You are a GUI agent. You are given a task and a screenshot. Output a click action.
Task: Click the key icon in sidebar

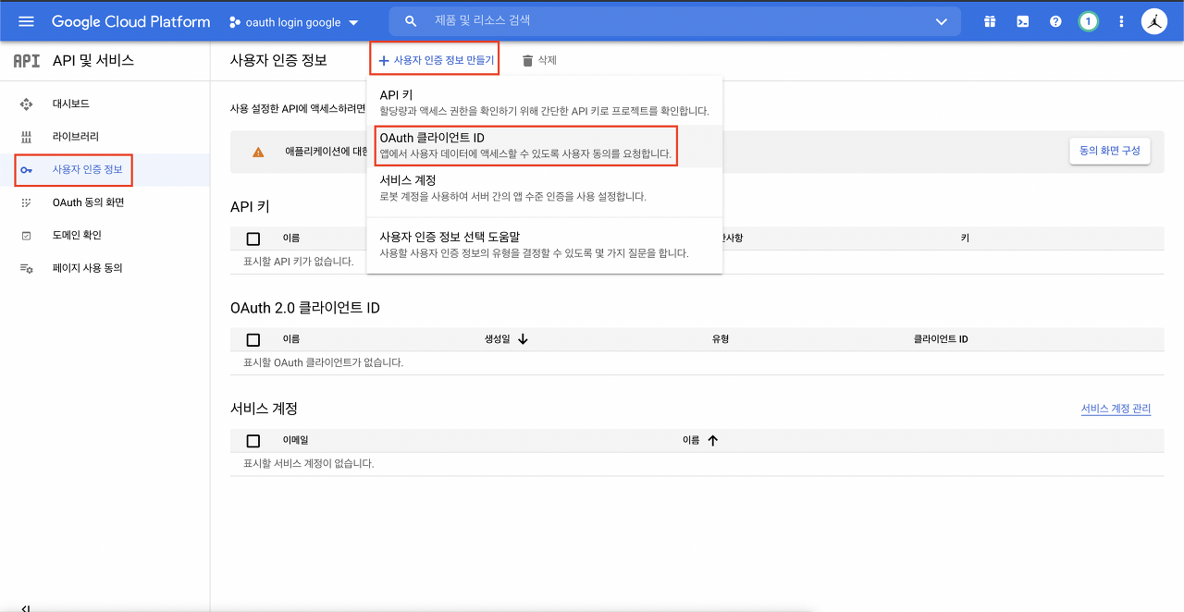(26, 170)
